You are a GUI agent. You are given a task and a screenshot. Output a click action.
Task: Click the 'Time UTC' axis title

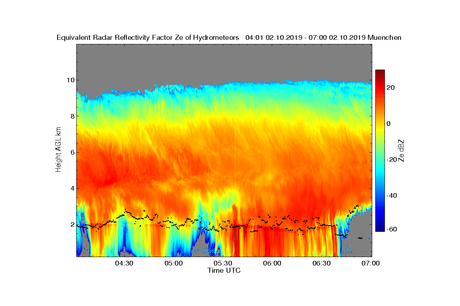(x=224, y=270)
